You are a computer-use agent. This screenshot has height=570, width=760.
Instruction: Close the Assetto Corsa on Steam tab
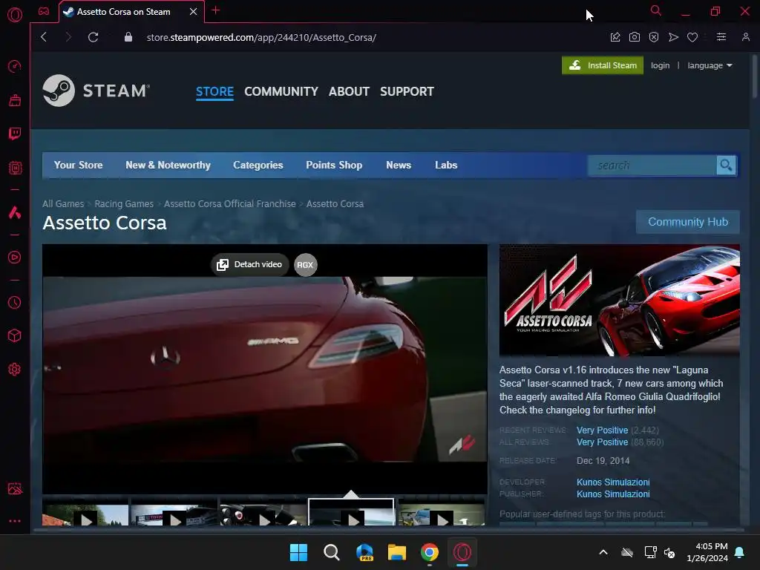pos(194,12)
